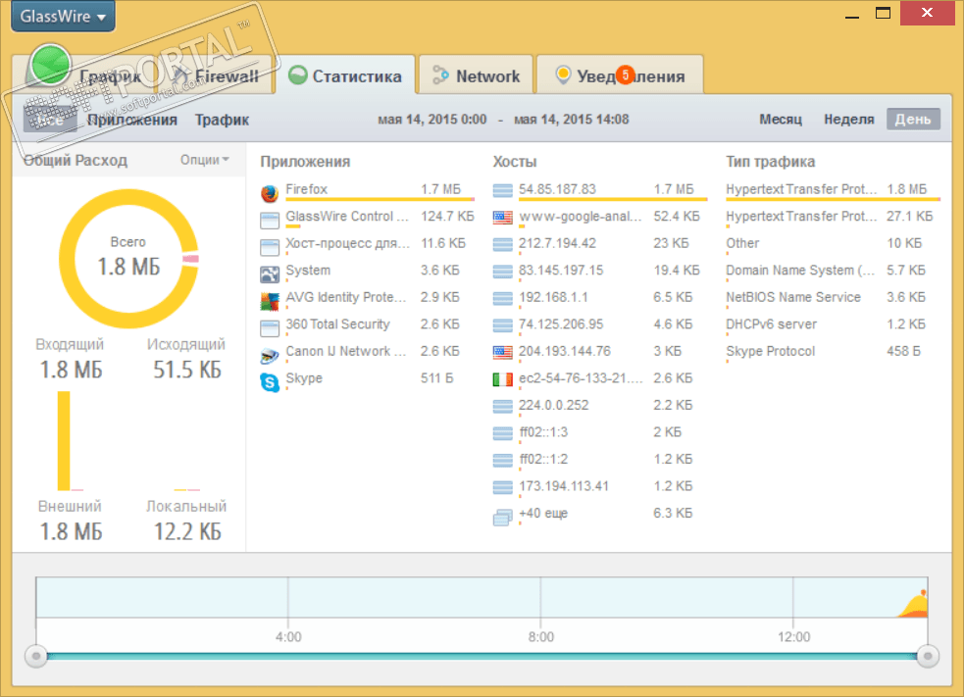Click the notification count badge 5
Image resolution: width=964 pixels, height=697 pixels.
point(626,75)
